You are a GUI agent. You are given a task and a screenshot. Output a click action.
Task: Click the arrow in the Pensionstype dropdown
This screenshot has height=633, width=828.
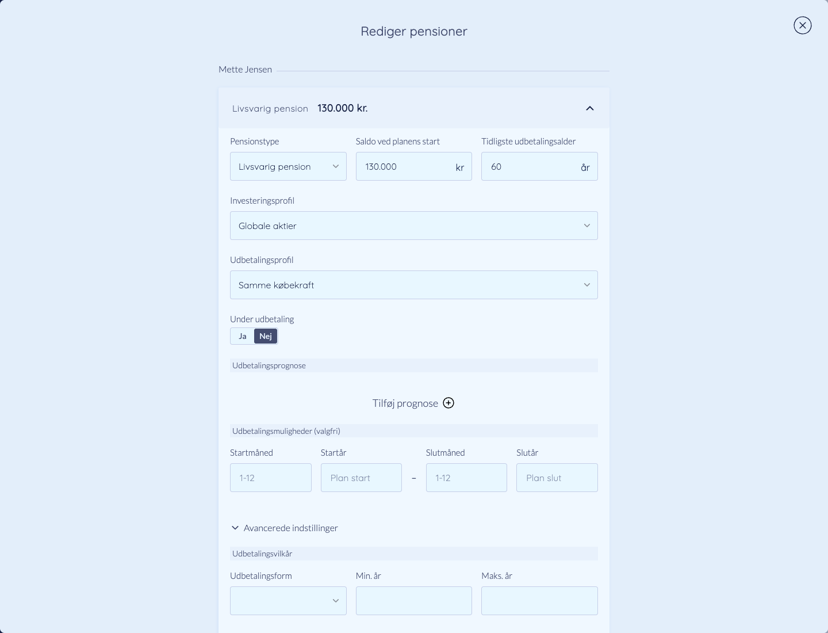tap(336, 166)
